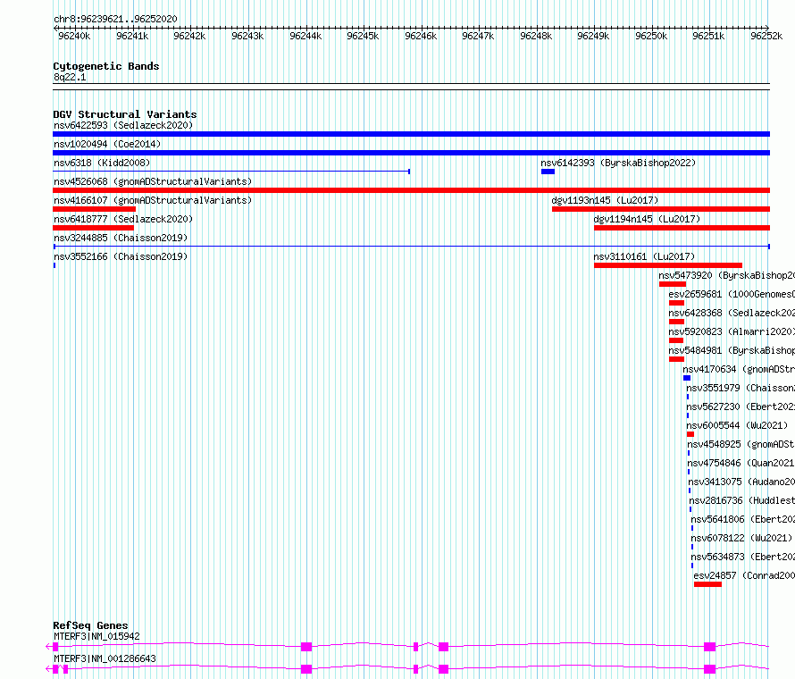Select the nsv4170634 blue variant bar

687,378
